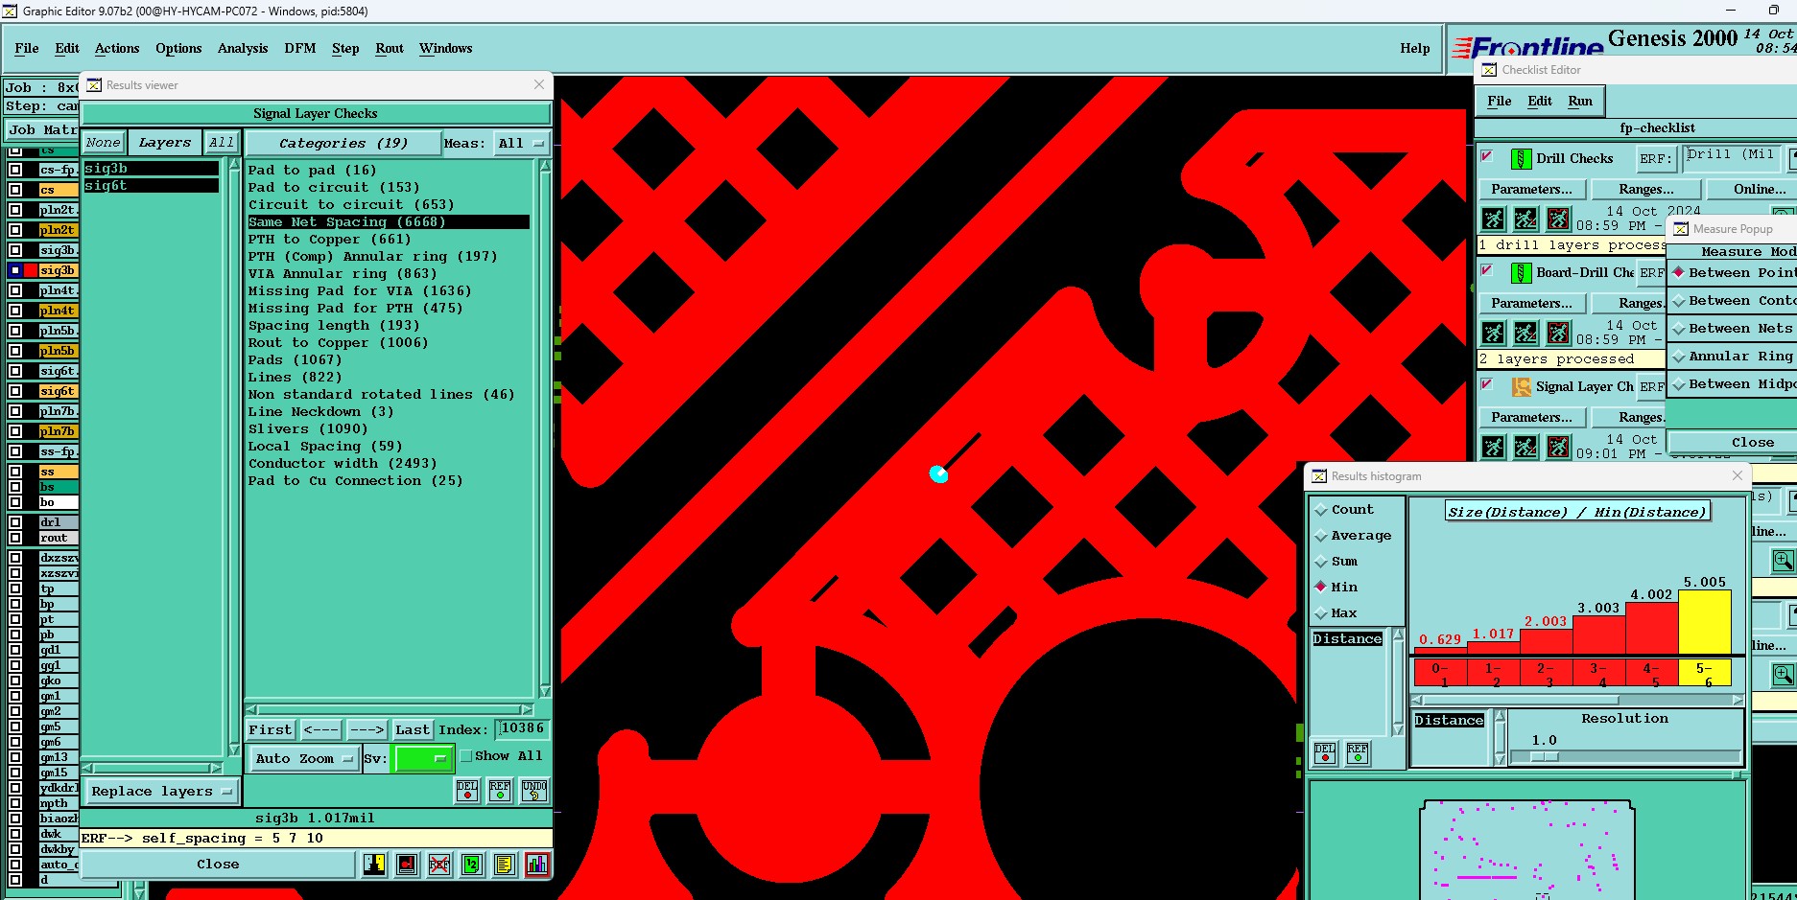Screen dimensions: 1797x900
Task: Select Between Nets measure mode
Action: (x=1732, y=329)
